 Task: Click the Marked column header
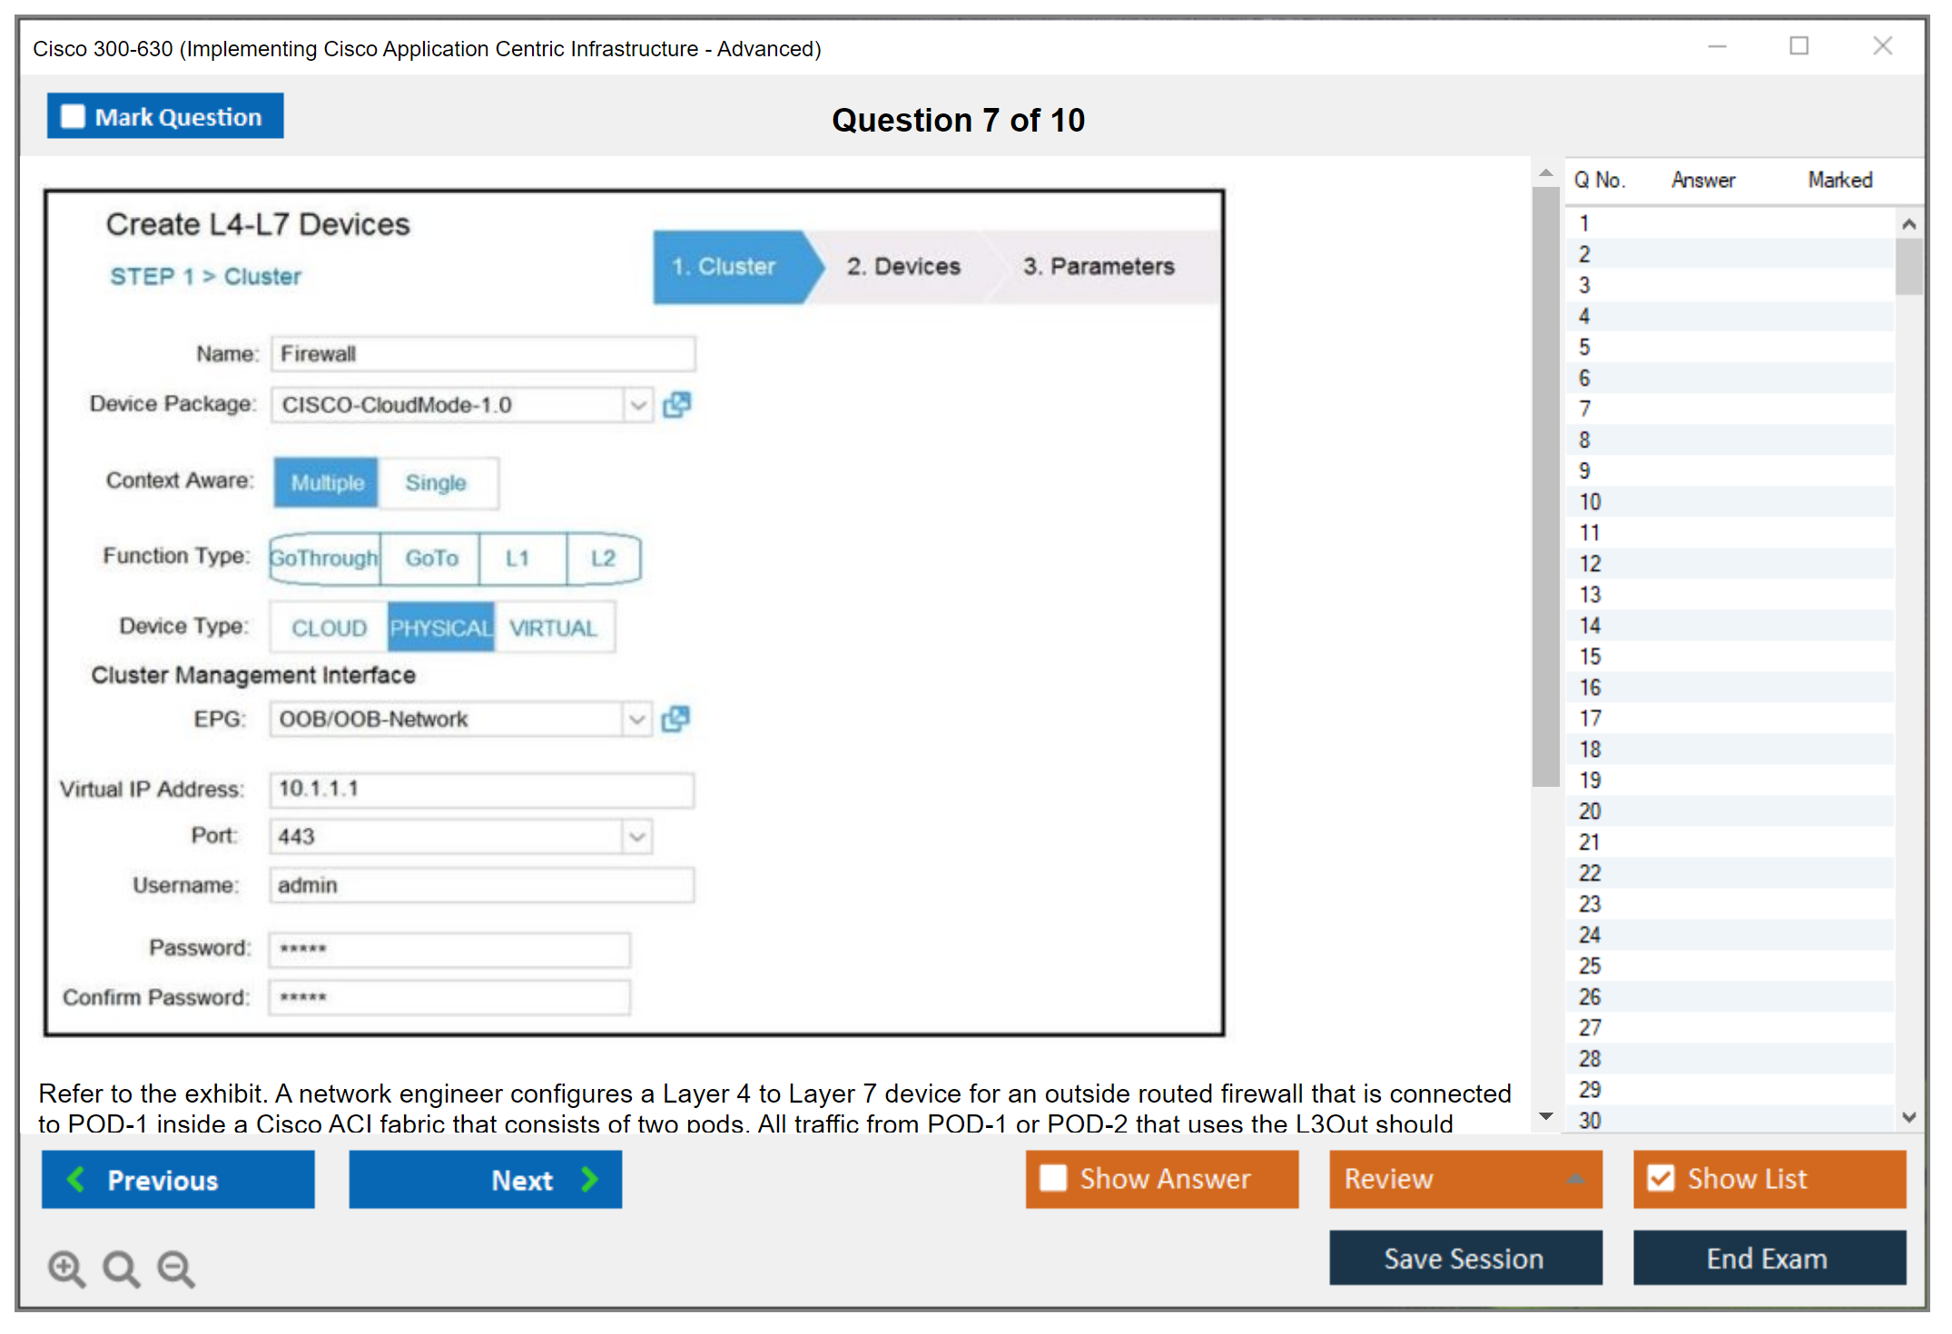tap(1839, 180)
